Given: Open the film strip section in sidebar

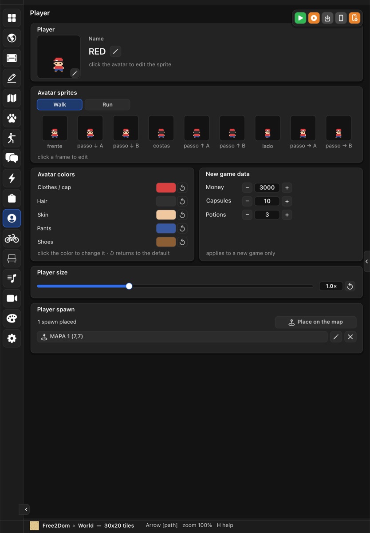Looking at the screenshot, I should point(12,58).
